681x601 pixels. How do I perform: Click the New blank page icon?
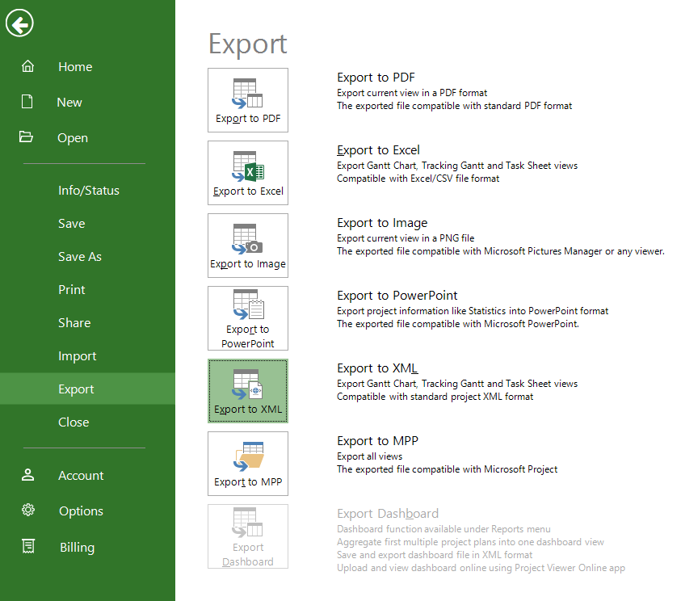click(x=27, y=102)
